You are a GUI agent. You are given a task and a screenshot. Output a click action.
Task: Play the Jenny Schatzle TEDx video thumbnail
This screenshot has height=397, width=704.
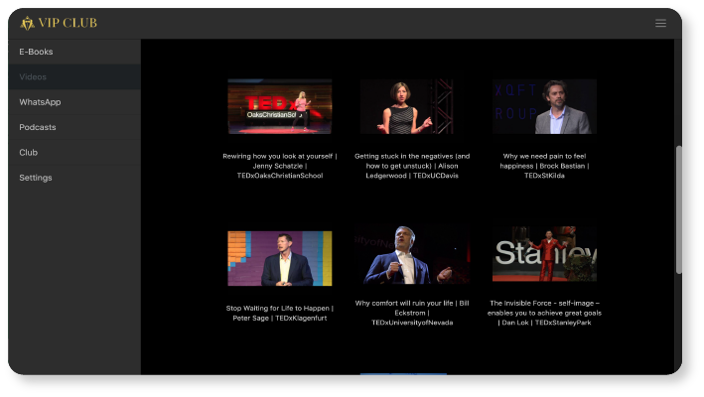(x=280, y=107)
